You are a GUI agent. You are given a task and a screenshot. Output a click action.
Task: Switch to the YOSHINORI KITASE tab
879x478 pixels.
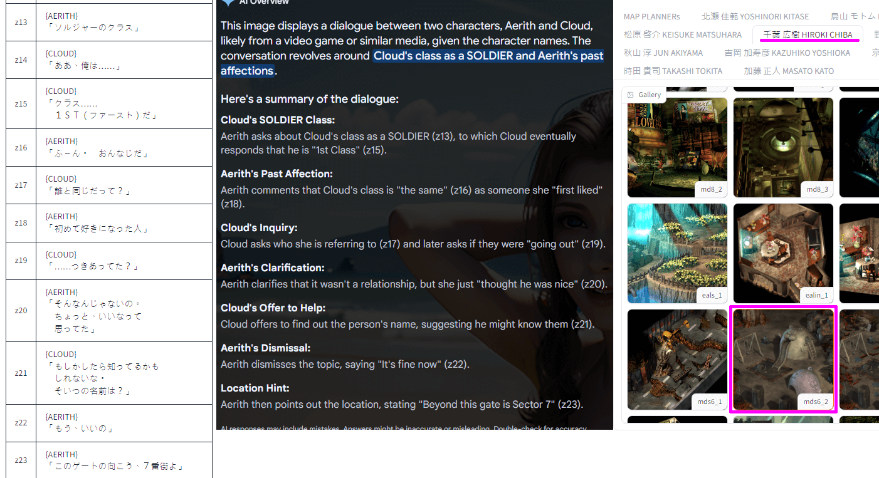(x=755, y=16)
